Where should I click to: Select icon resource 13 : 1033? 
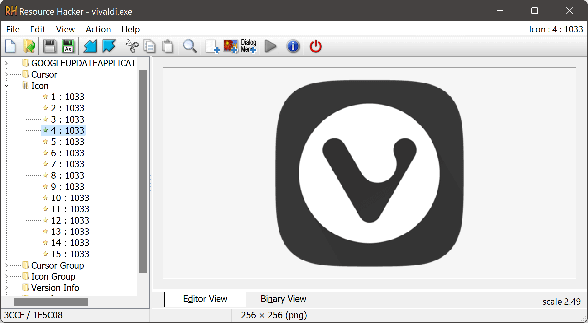pyautogui.click(x=70, y=232)
